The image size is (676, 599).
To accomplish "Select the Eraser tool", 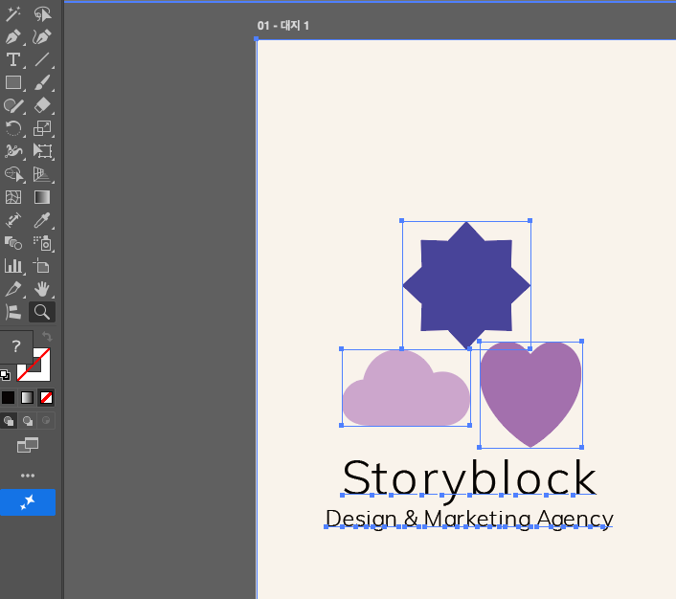I will (42, 105).
